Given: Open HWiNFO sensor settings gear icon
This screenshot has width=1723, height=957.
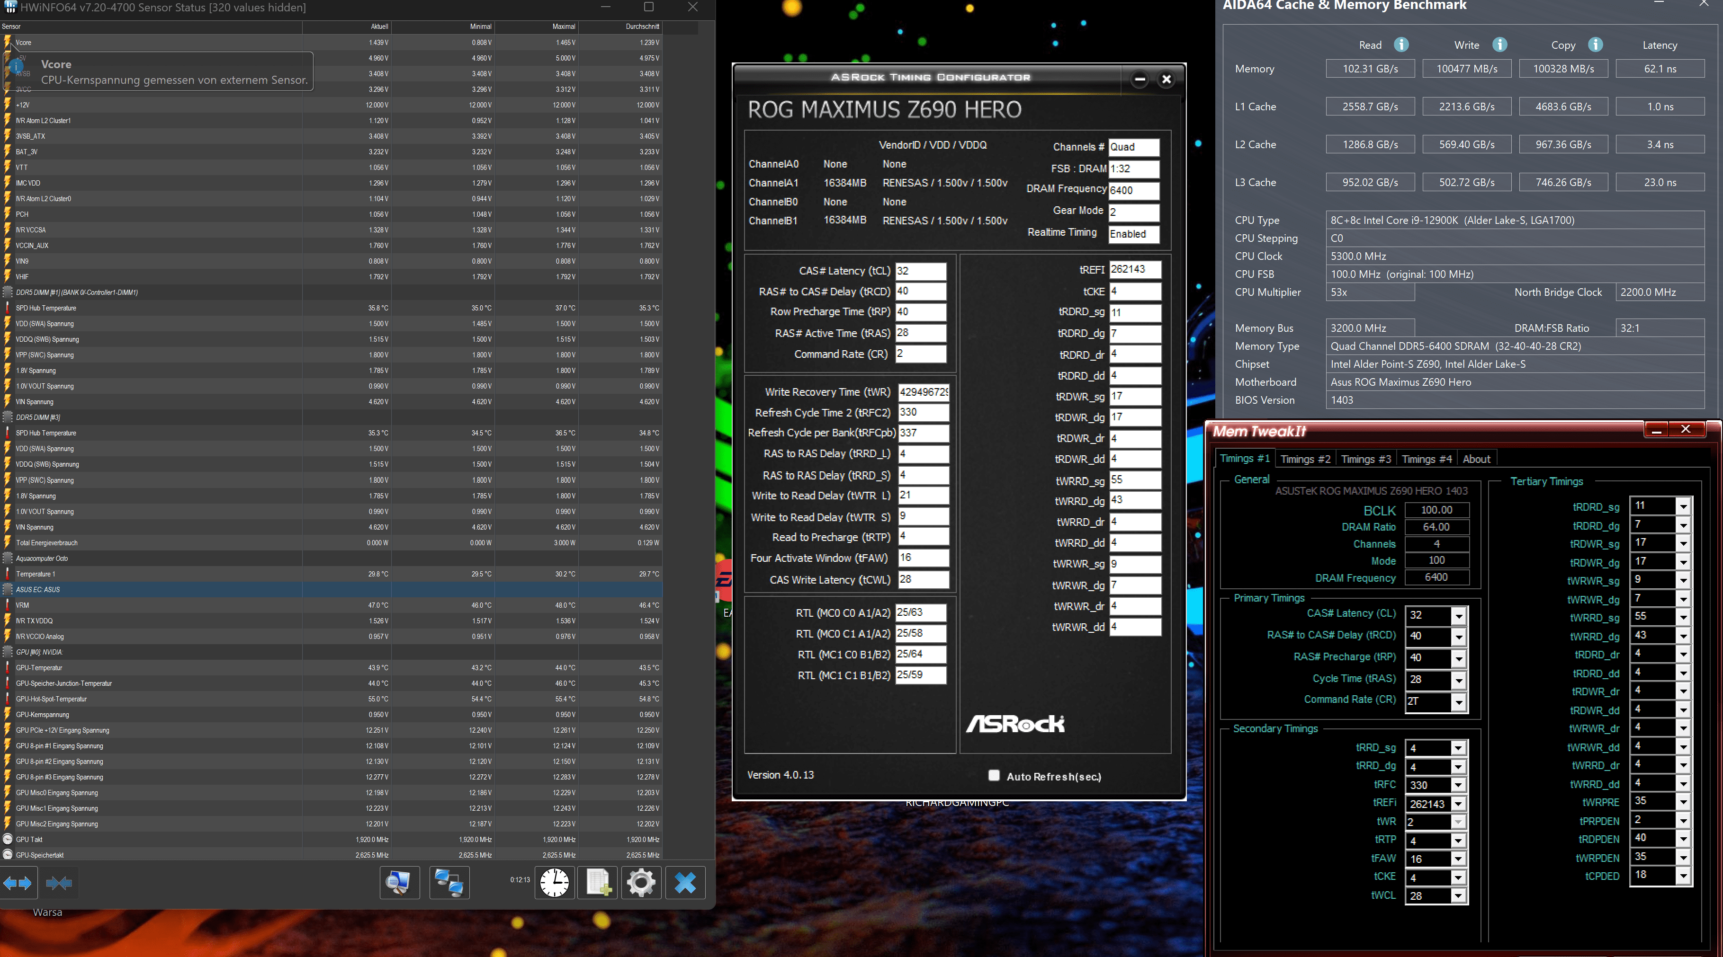Looking at the screenshot, I should pos(641,883).
